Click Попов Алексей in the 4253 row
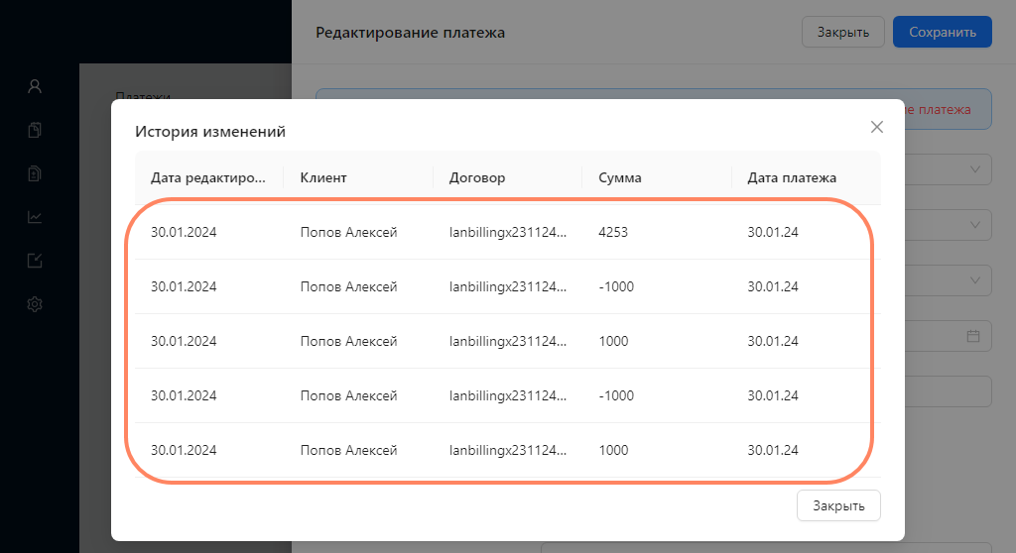The width and height of the screenshot is (1016, 553). pos(348,233)
